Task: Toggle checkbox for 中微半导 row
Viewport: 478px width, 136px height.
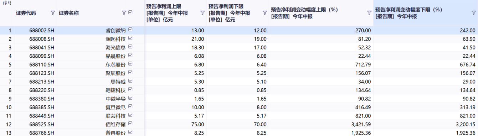Action: tap(130, 98)
